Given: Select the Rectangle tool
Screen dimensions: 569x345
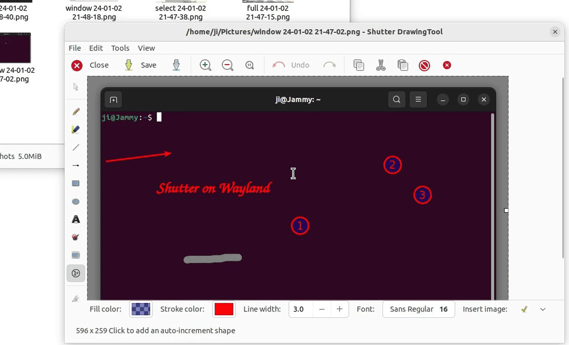Looking at the screenshot, I should coord(75,183).
